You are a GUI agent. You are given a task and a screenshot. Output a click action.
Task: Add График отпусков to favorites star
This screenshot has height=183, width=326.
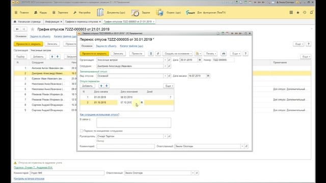click(x=33, y=29)
